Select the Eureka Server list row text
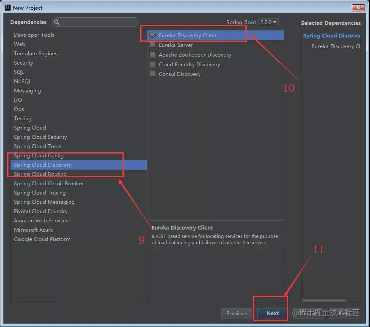Image resolution: width=370 pixels, height=327 pixels. [x=176, y=45]
